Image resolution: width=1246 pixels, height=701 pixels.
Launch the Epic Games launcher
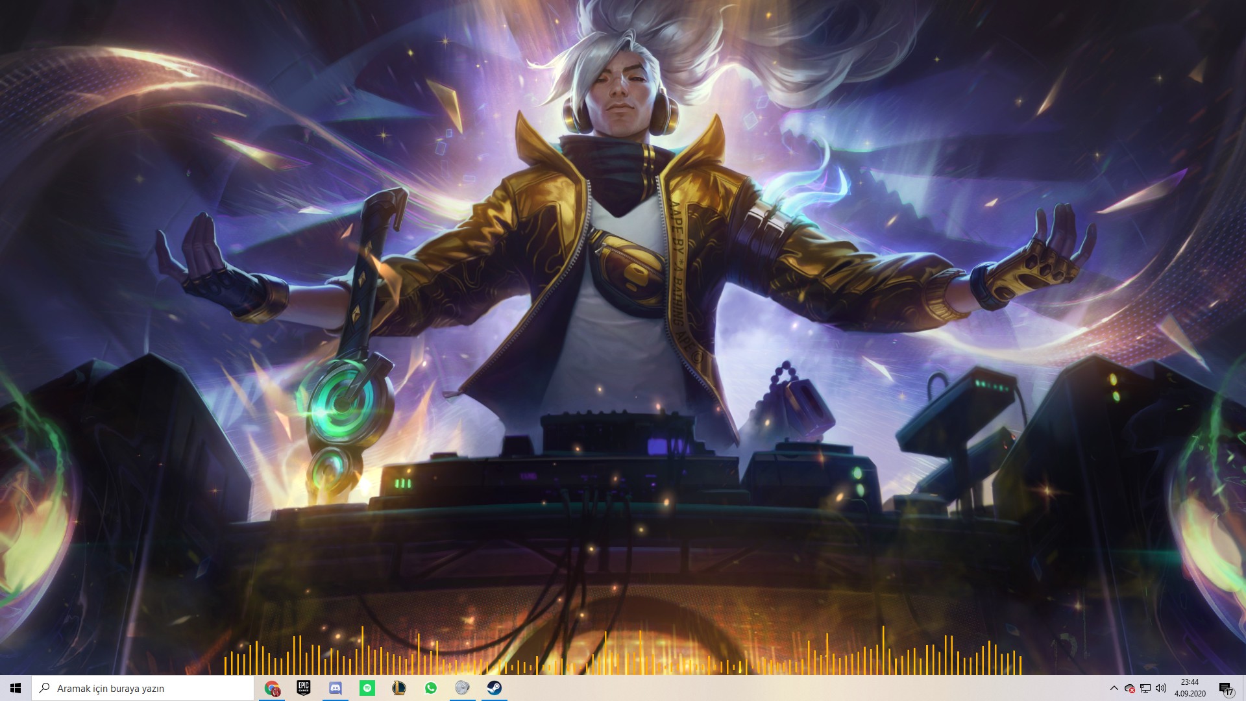(x=304, y=688)
